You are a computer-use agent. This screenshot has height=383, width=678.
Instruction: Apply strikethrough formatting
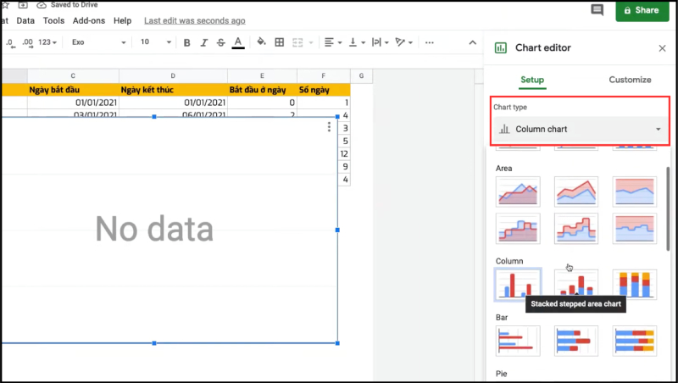pos(220,42)
